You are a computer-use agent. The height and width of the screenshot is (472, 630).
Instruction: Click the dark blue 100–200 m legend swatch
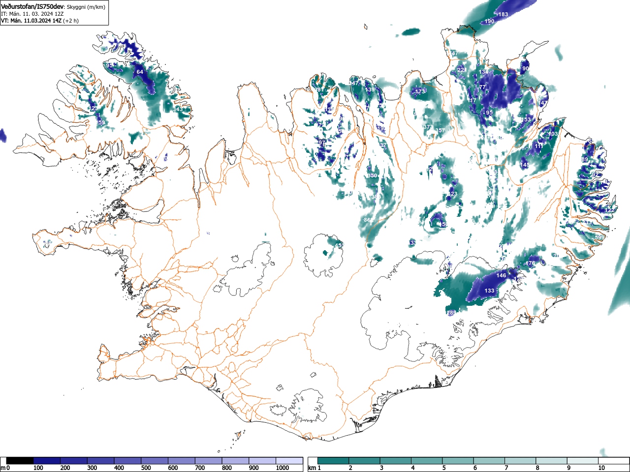(47, 461)
